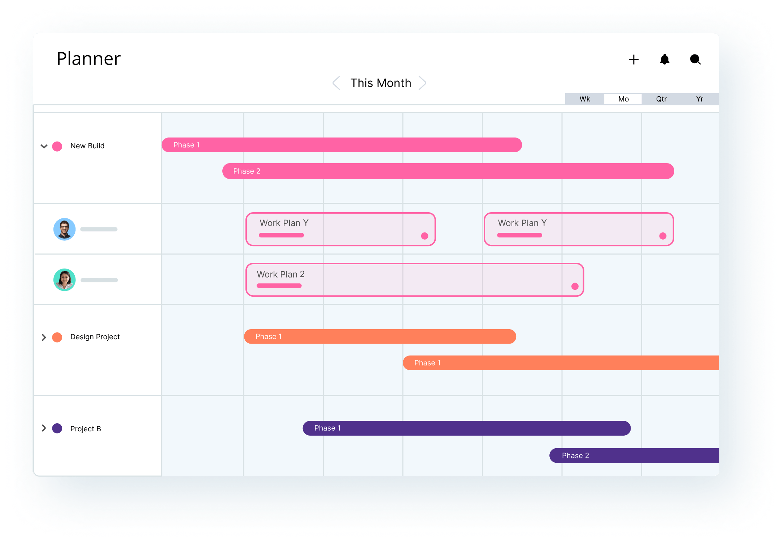Click the progress bar inside Work Plan 2
The height and width of the screenshot is (541, 784).
[279, 285]
